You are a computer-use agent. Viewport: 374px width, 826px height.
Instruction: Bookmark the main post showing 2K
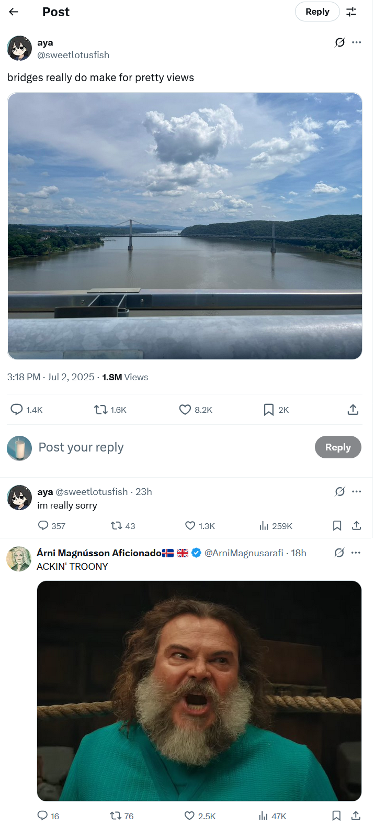268,409
